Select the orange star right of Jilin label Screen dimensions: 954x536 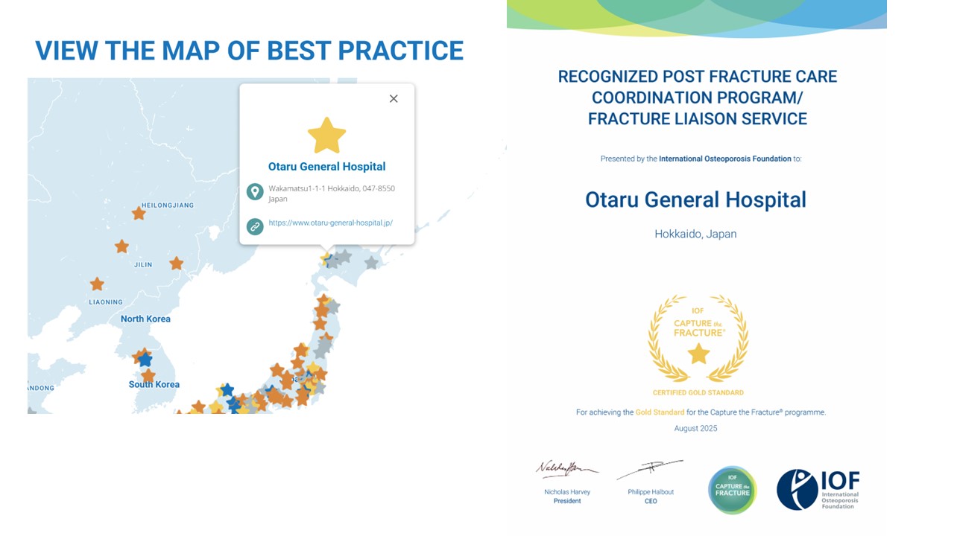point(176,264)
